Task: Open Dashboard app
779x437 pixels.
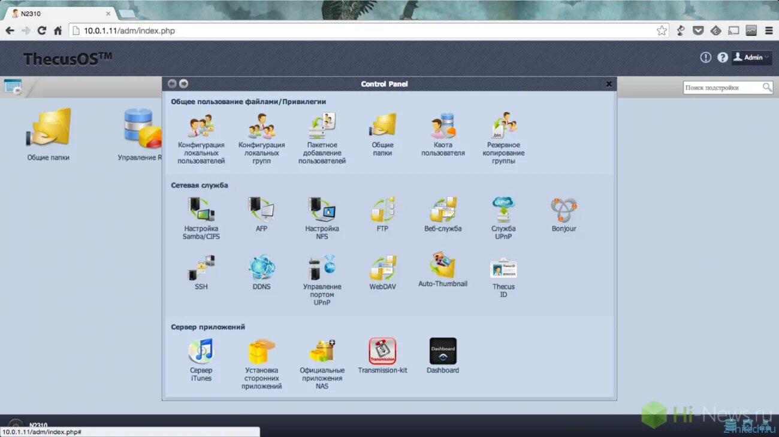Action: (443, 356)
